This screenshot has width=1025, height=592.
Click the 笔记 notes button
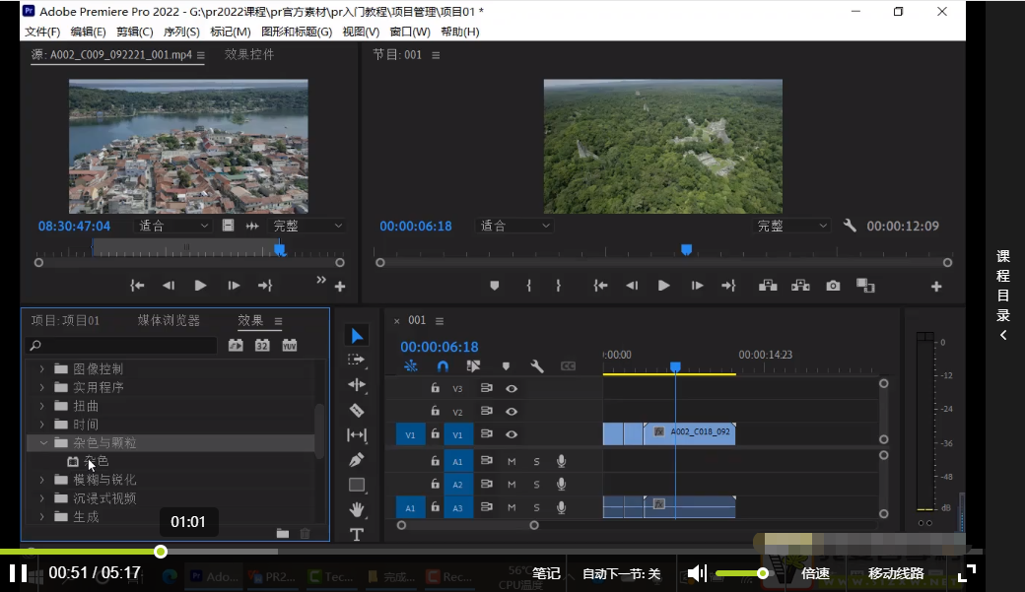coord(546,573)
